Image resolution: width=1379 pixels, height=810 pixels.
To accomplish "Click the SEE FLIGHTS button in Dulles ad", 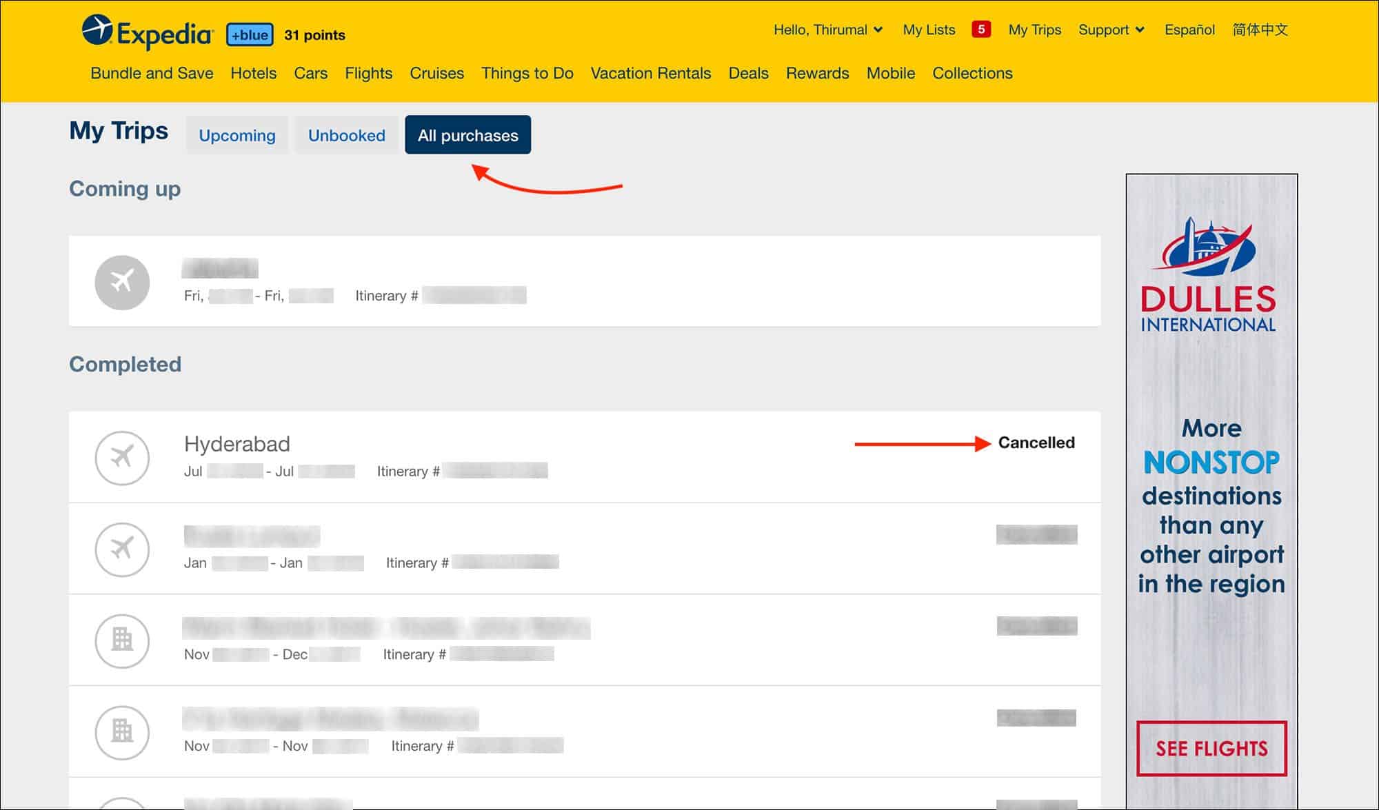I will [x=1211, y=749].
